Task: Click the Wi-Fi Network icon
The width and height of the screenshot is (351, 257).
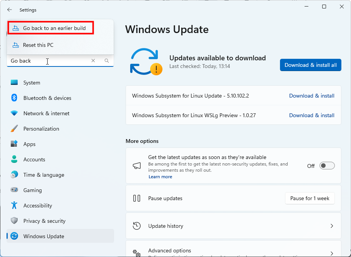Action: click(x=14, y=113)
